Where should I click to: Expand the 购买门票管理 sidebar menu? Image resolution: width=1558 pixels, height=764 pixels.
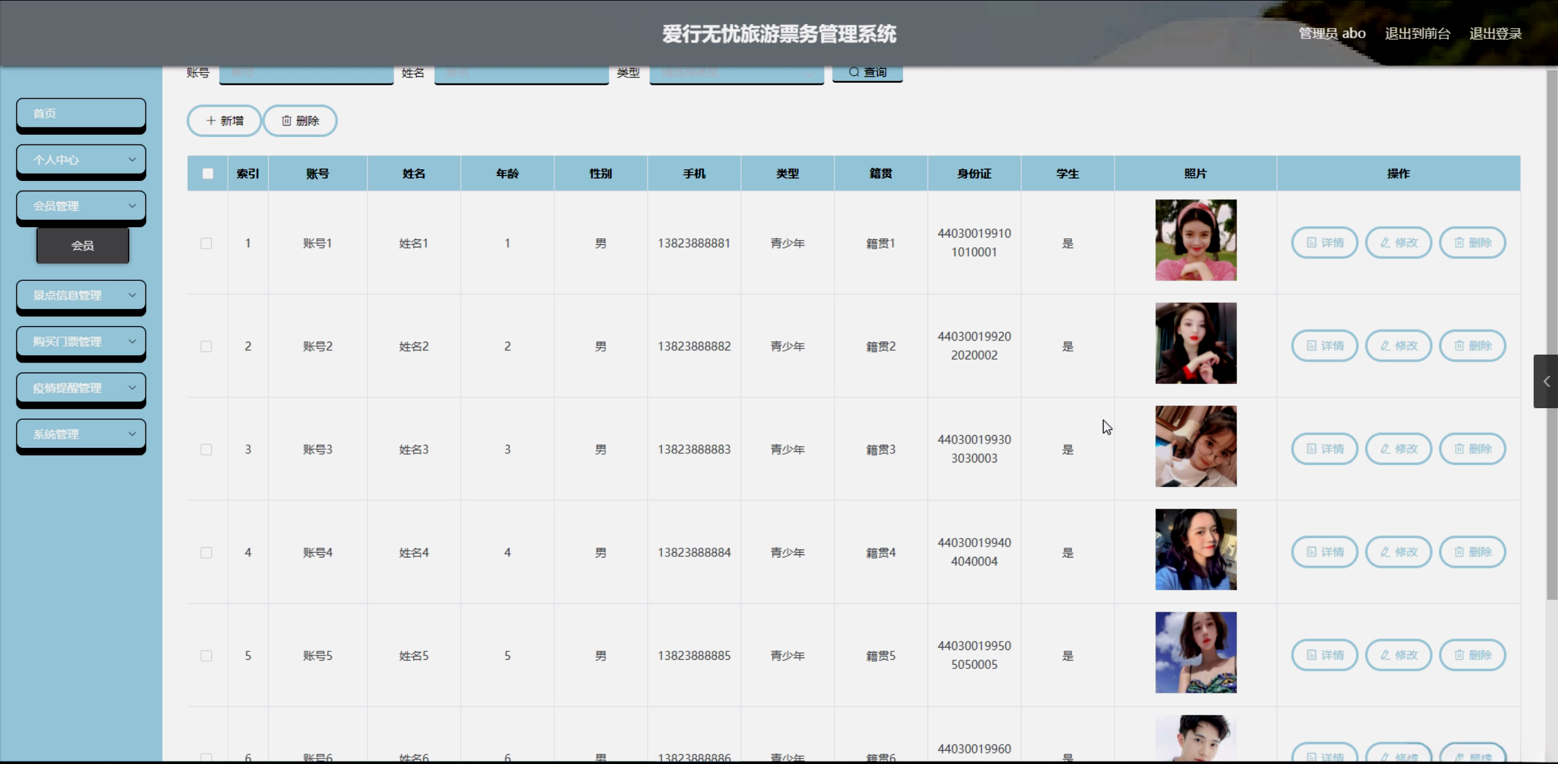[x=81, y=342]
